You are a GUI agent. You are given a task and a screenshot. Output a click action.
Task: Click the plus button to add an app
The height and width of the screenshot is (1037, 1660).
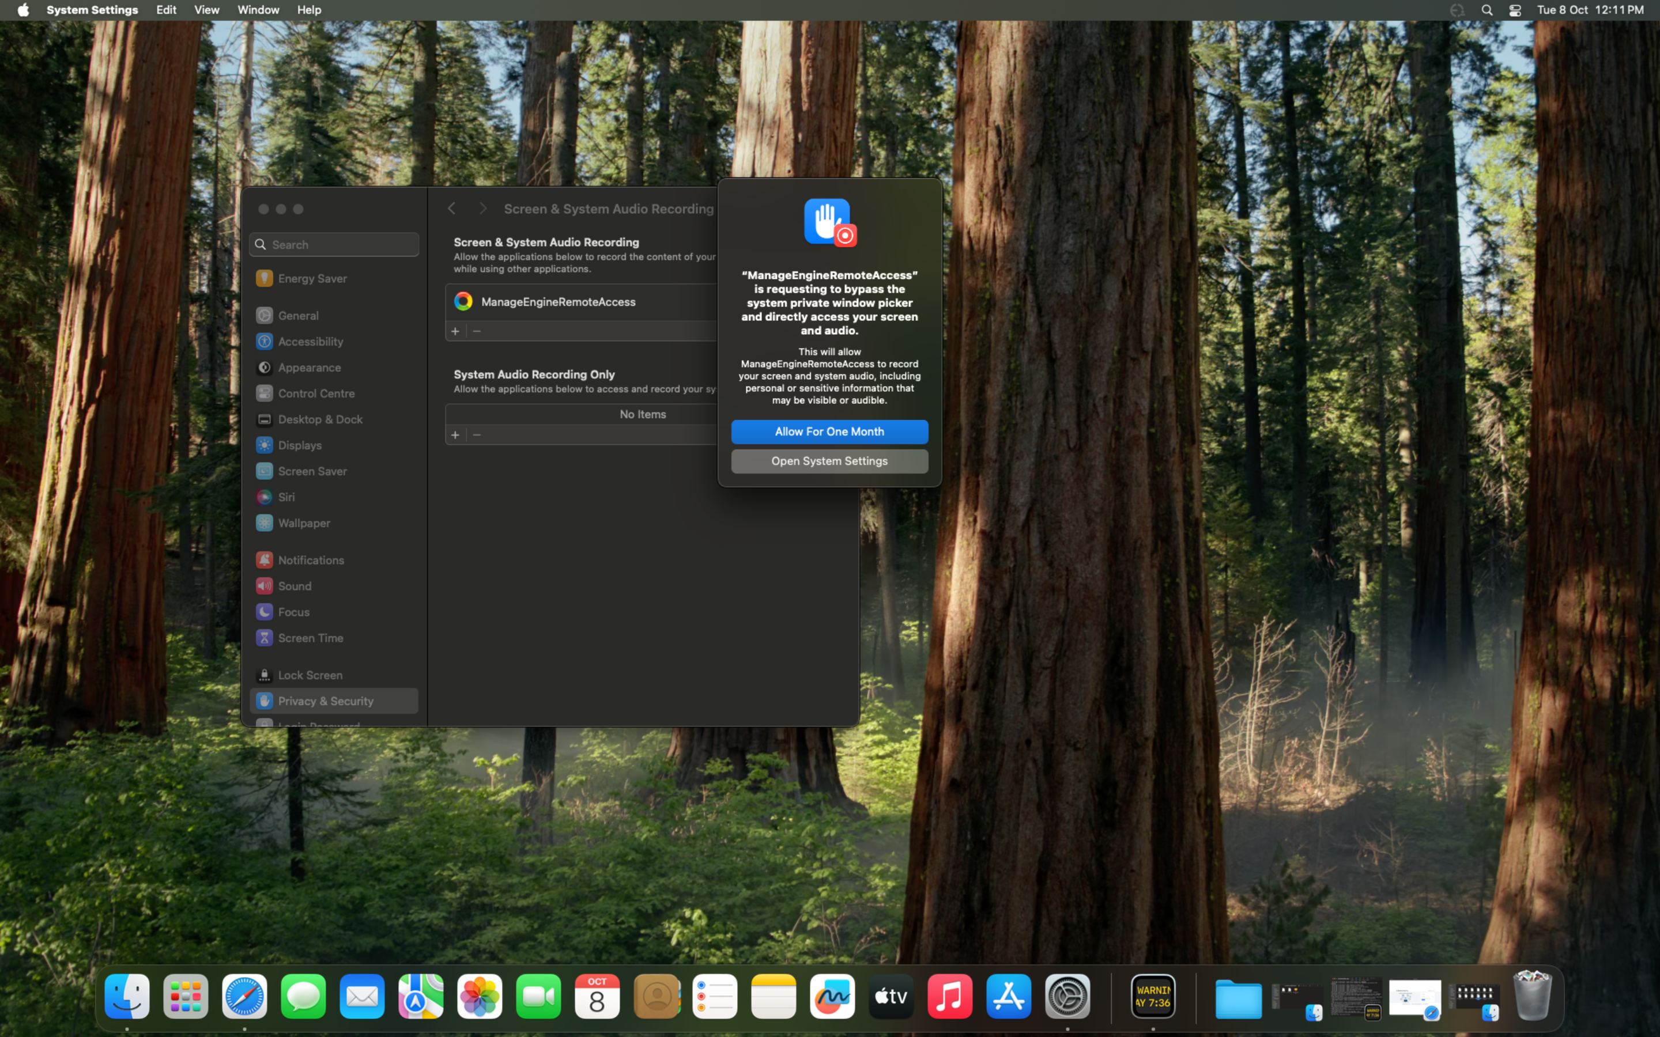tap(455, 331)
